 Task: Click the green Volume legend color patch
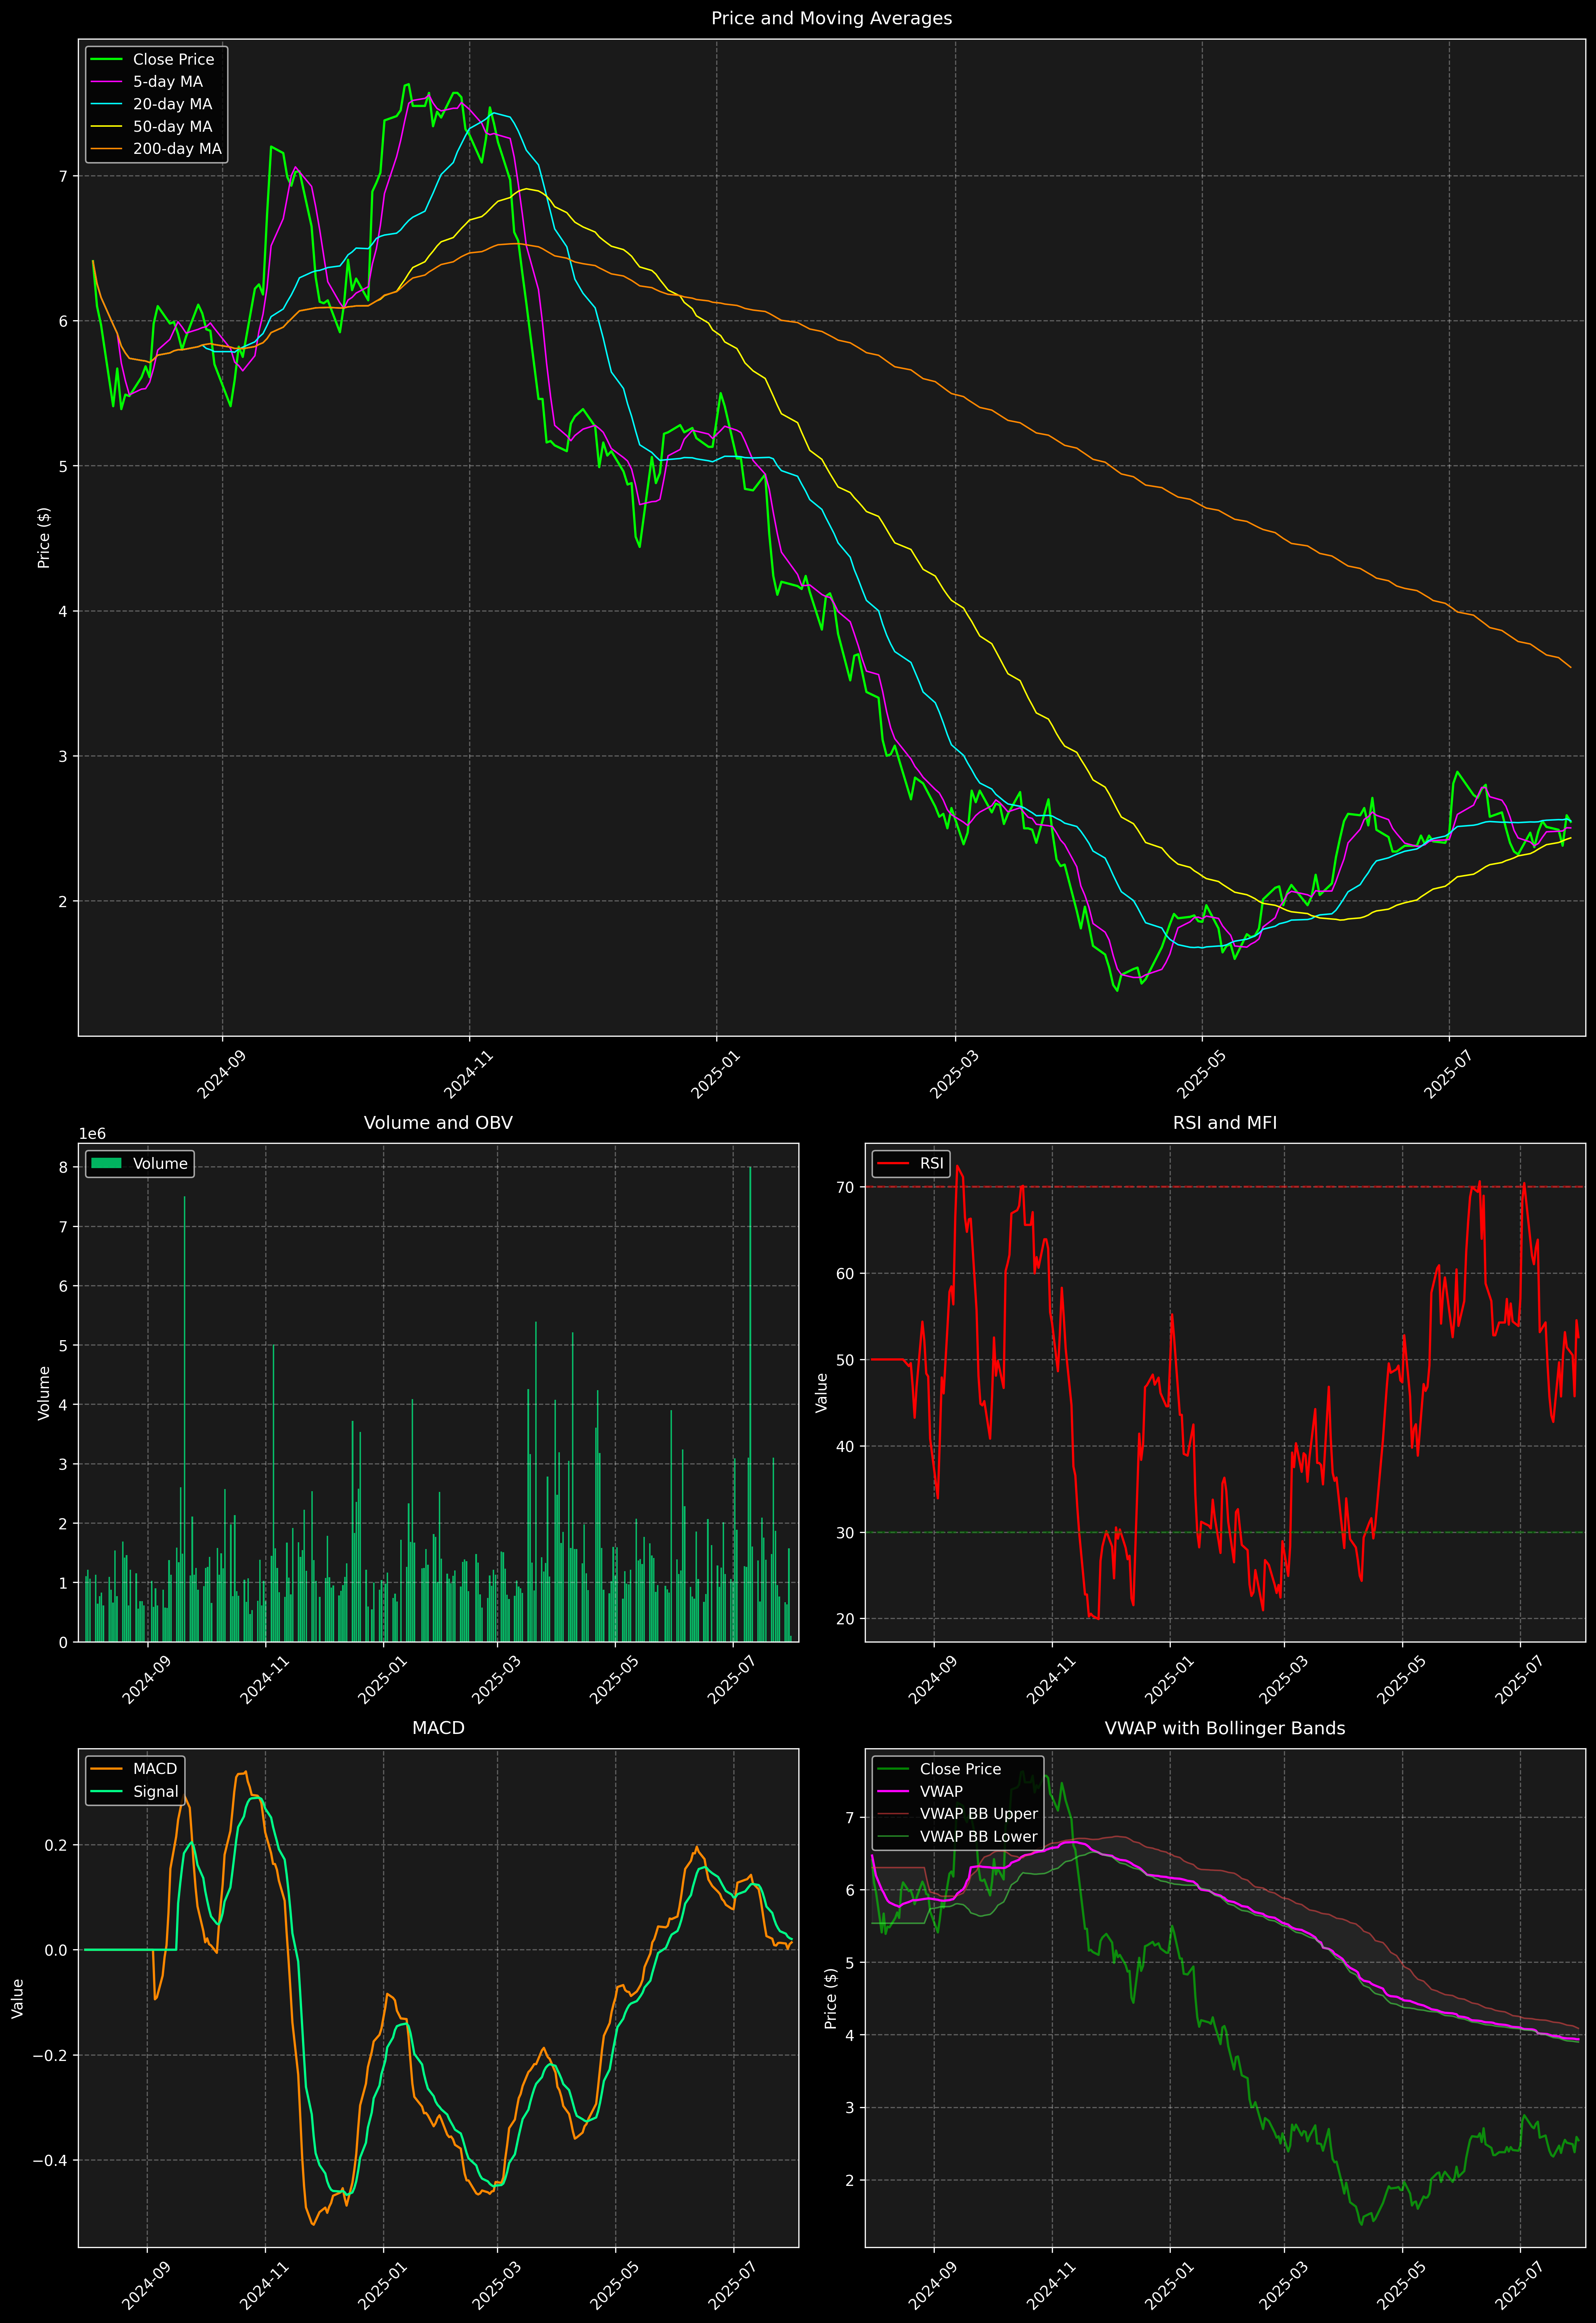(106, 1163)
